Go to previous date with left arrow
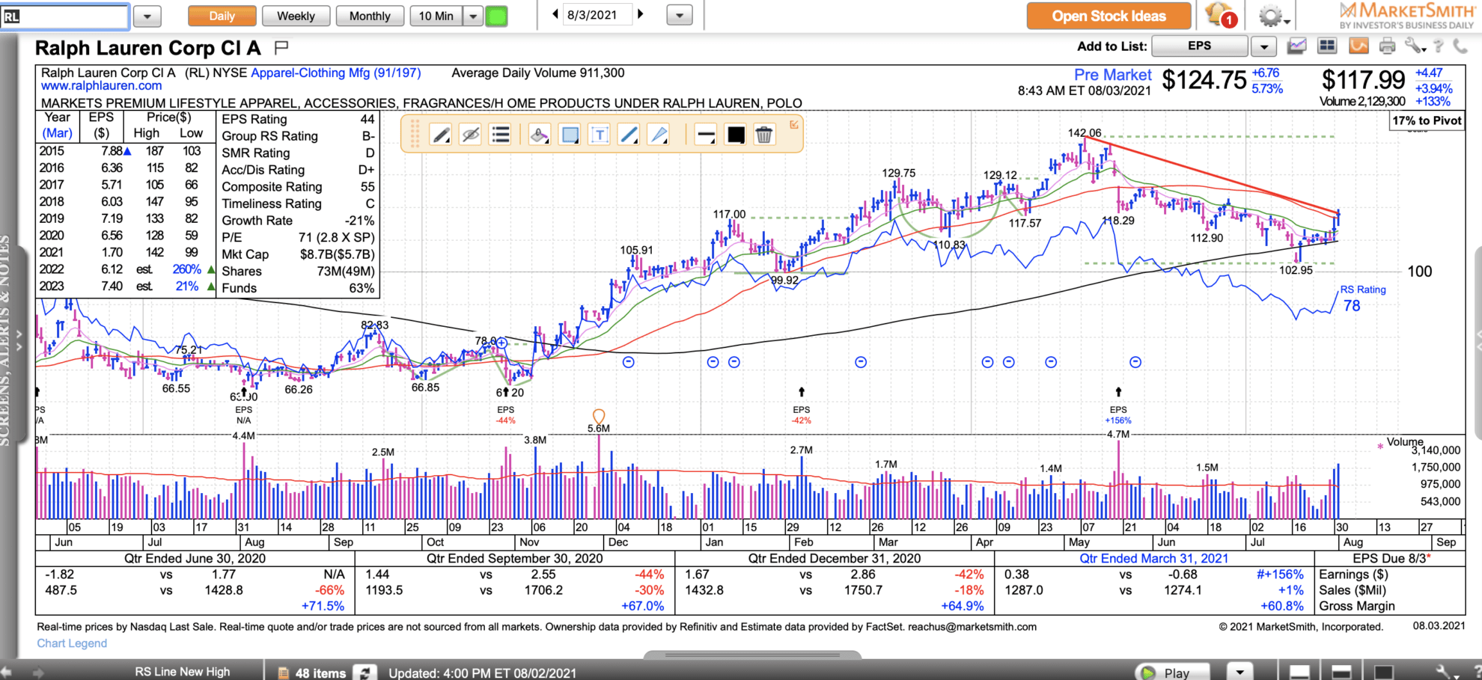The image size is (1482, 680). [x=555, y=14]
